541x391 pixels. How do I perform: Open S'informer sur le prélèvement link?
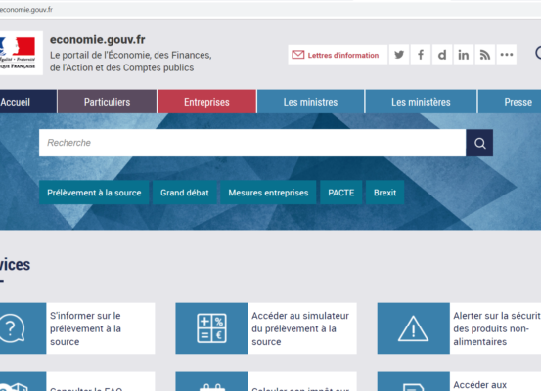point(85,328)
